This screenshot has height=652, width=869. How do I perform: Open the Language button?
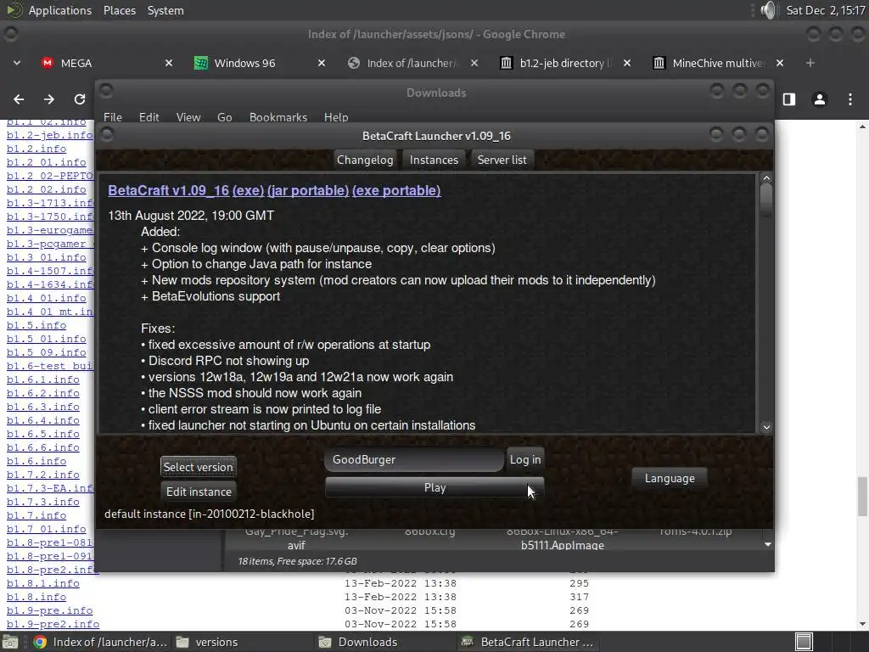(670, 478)
